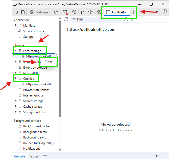
Task: Click the sidebar vertical scrollbar thumb
Action: [60, 69]
